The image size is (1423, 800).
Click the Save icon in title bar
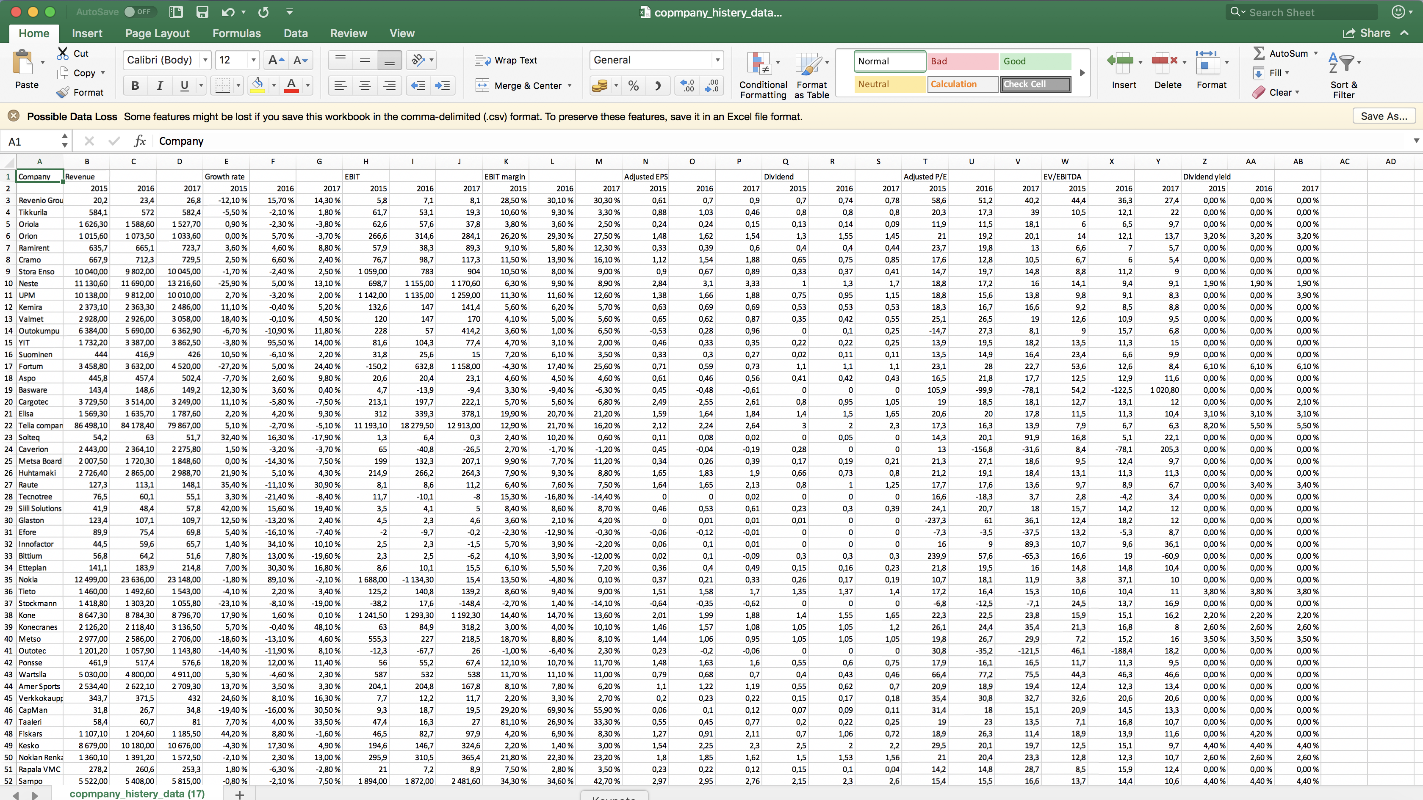(x=202, y=11)
